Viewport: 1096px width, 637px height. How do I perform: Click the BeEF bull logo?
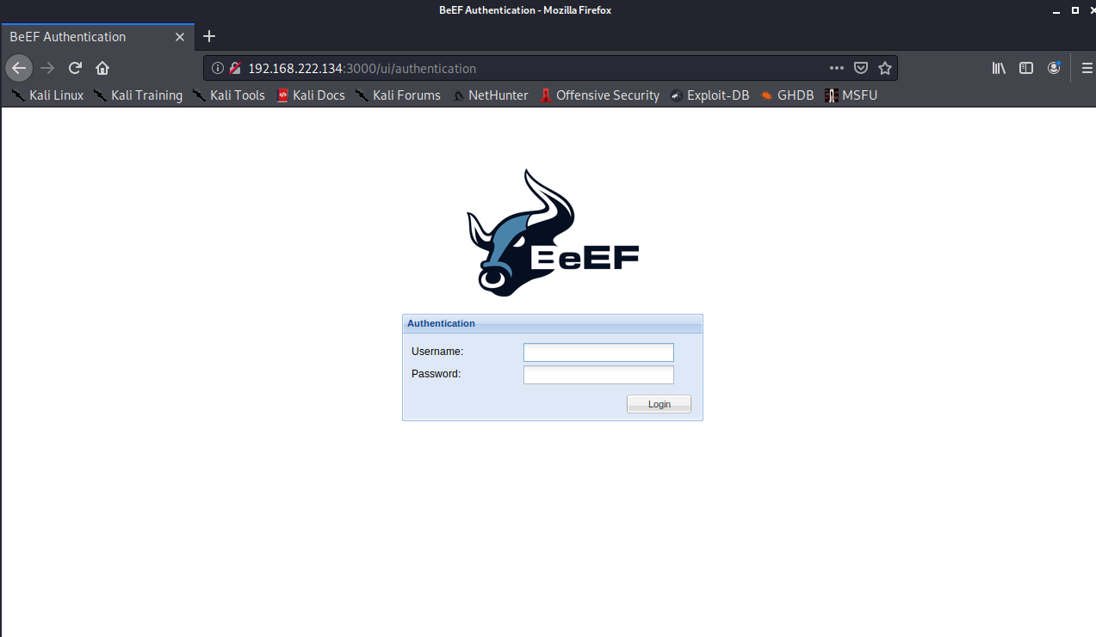coord(553,233)
